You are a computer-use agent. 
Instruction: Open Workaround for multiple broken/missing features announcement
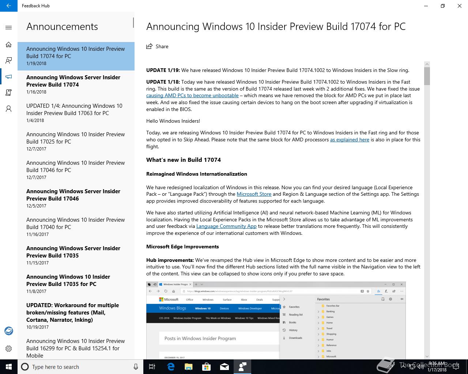(x=76, y=316)
